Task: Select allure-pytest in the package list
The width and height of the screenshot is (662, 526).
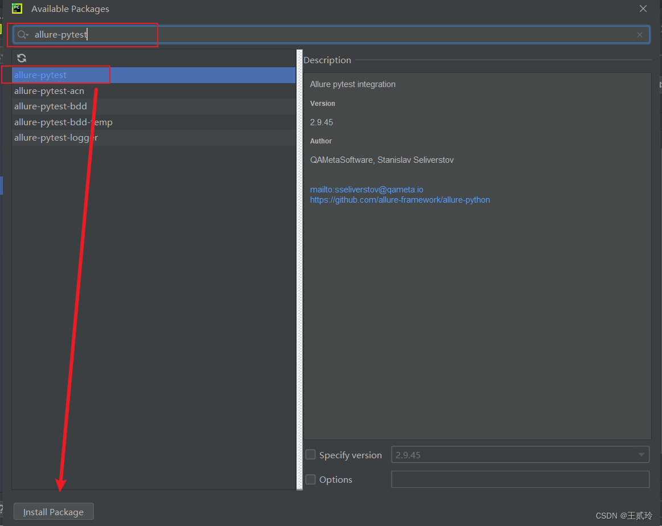Action: click(154, 75)
